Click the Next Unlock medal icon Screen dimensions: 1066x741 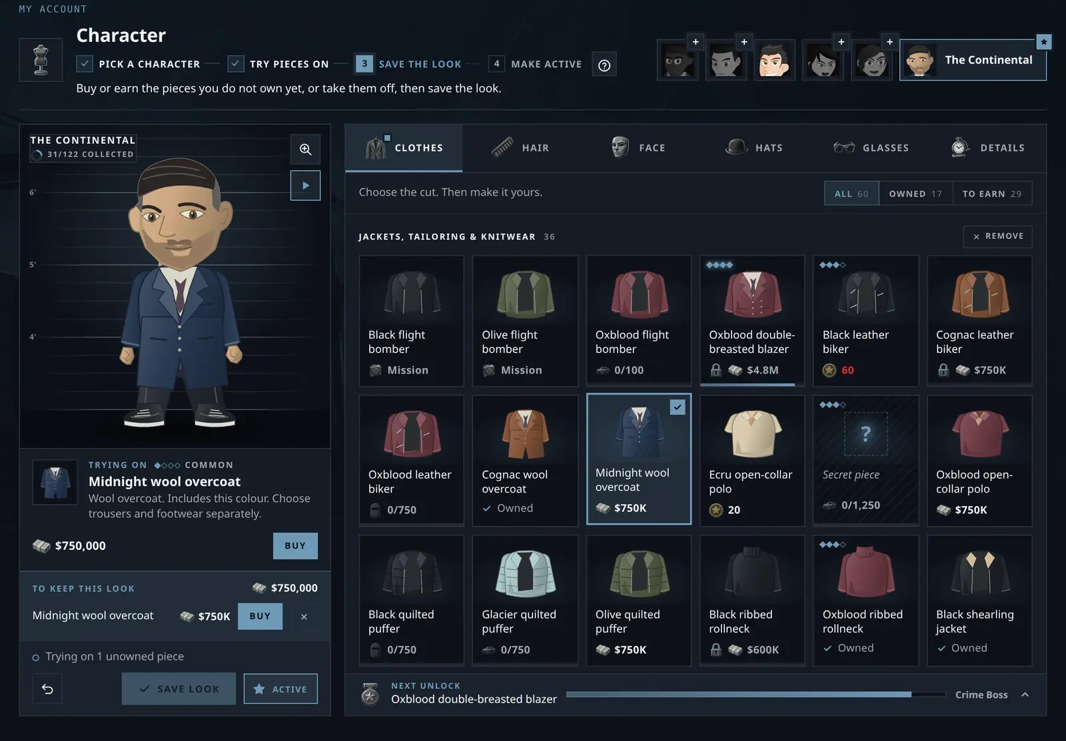point(370,694)
